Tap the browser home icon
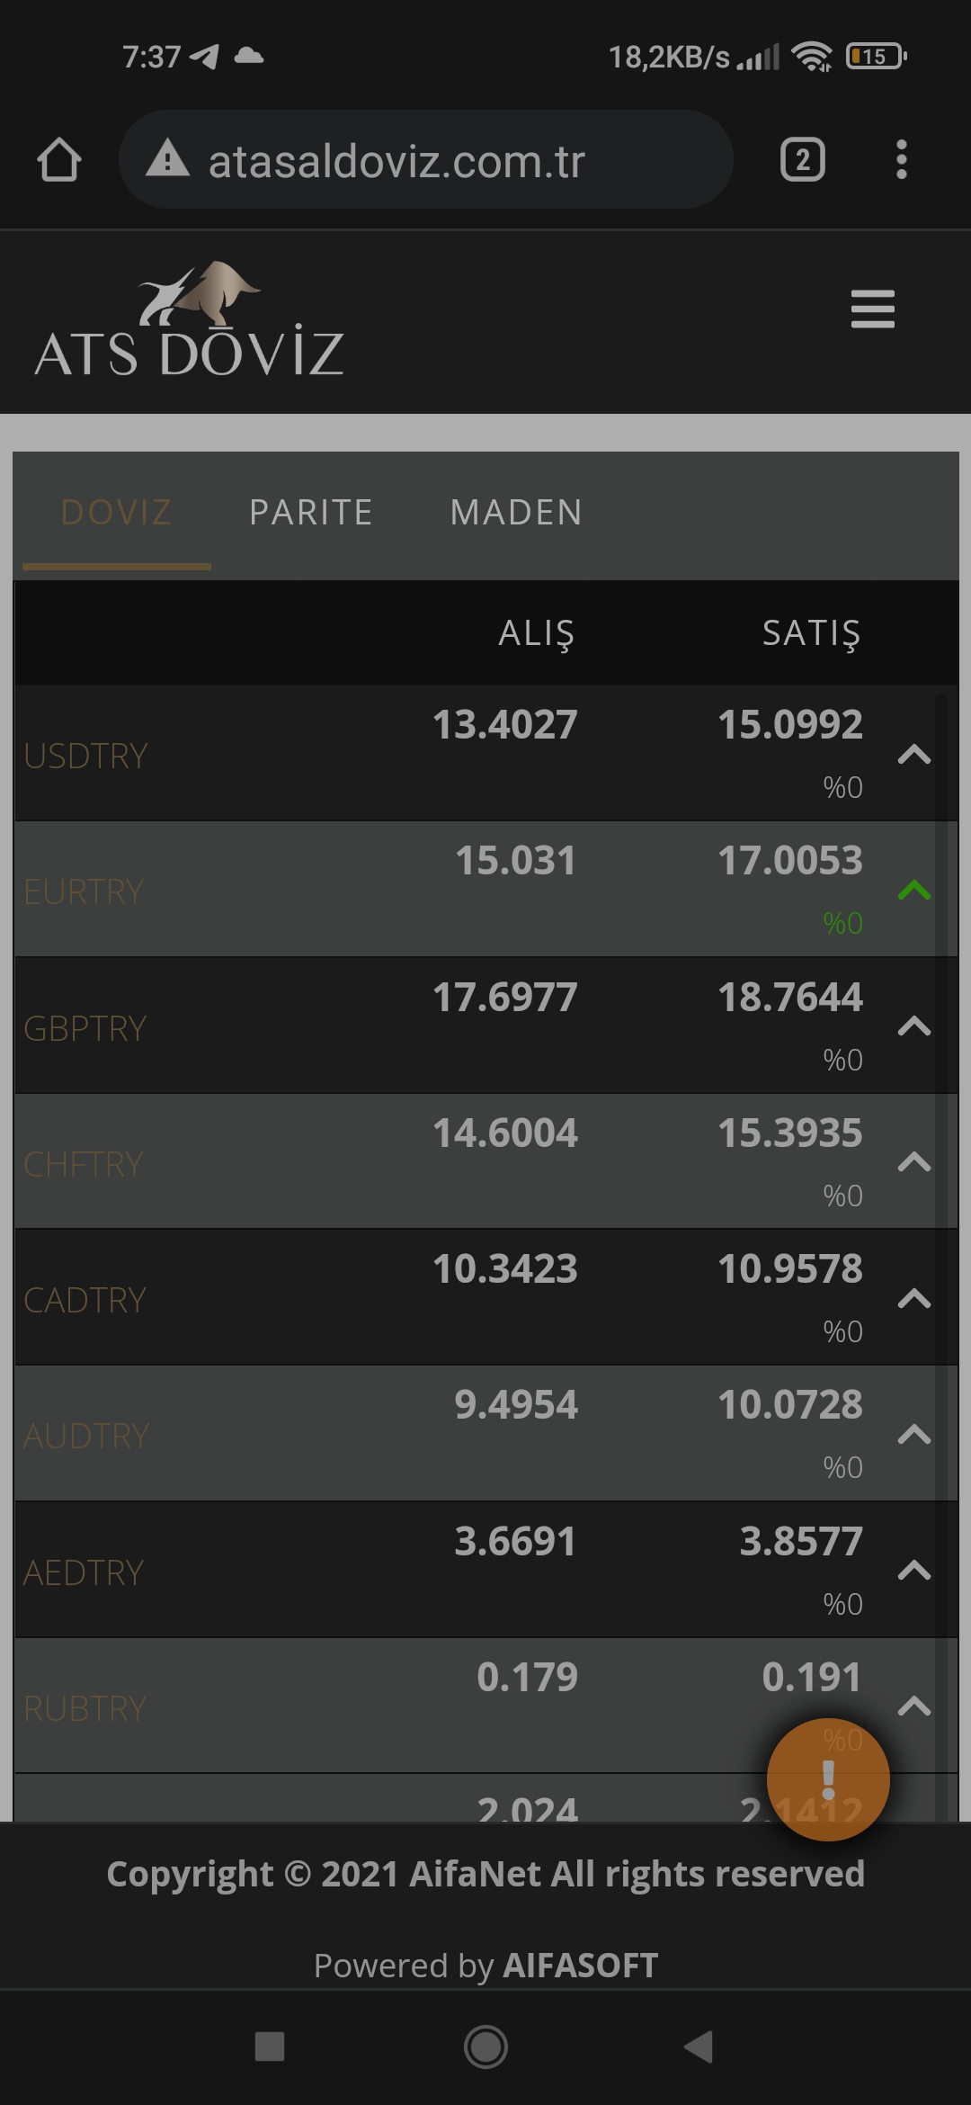971x2105 pixels. pos(59,160)
